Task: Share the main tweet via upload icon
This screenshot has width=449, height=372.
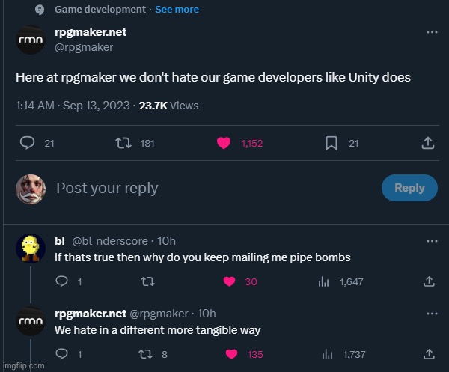Action: (x=428, y=143)
